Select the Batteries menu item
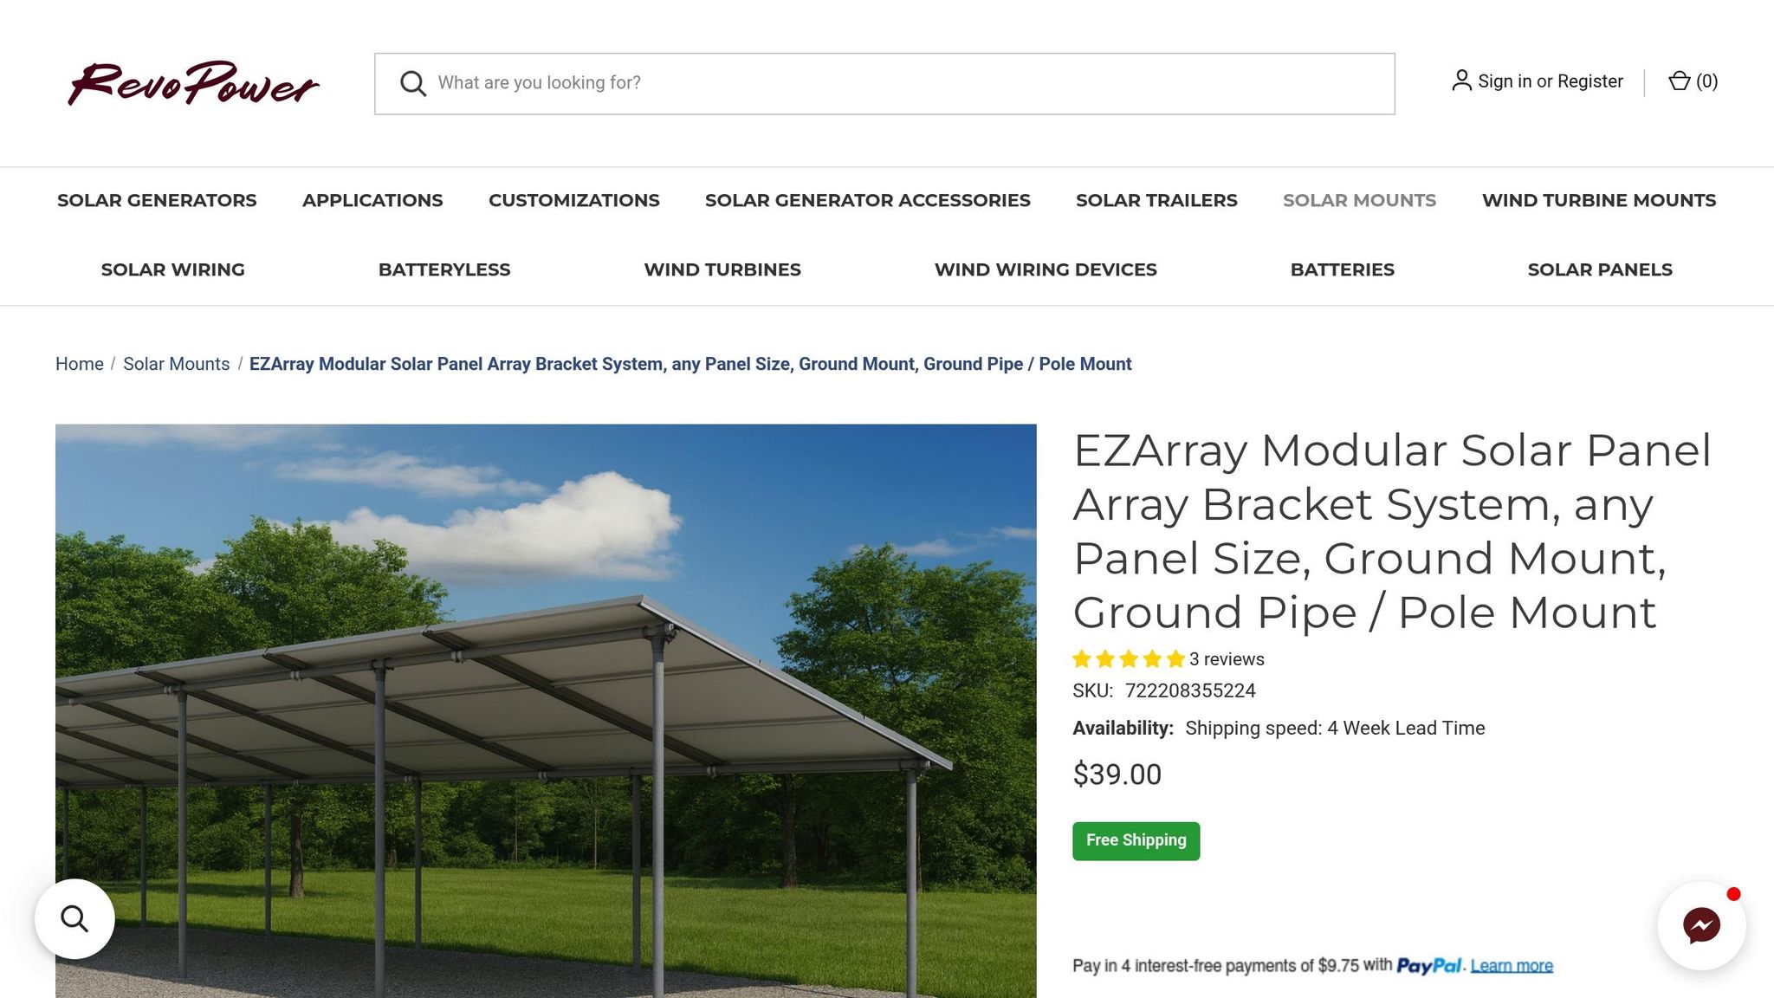 point(1342,269)
